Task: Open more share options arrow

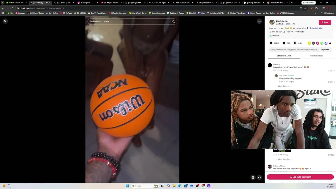Action: tap(330, 43)
